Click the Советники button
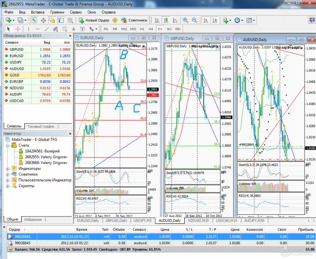This screenshot has width=316, height=259. click(134, 20)
